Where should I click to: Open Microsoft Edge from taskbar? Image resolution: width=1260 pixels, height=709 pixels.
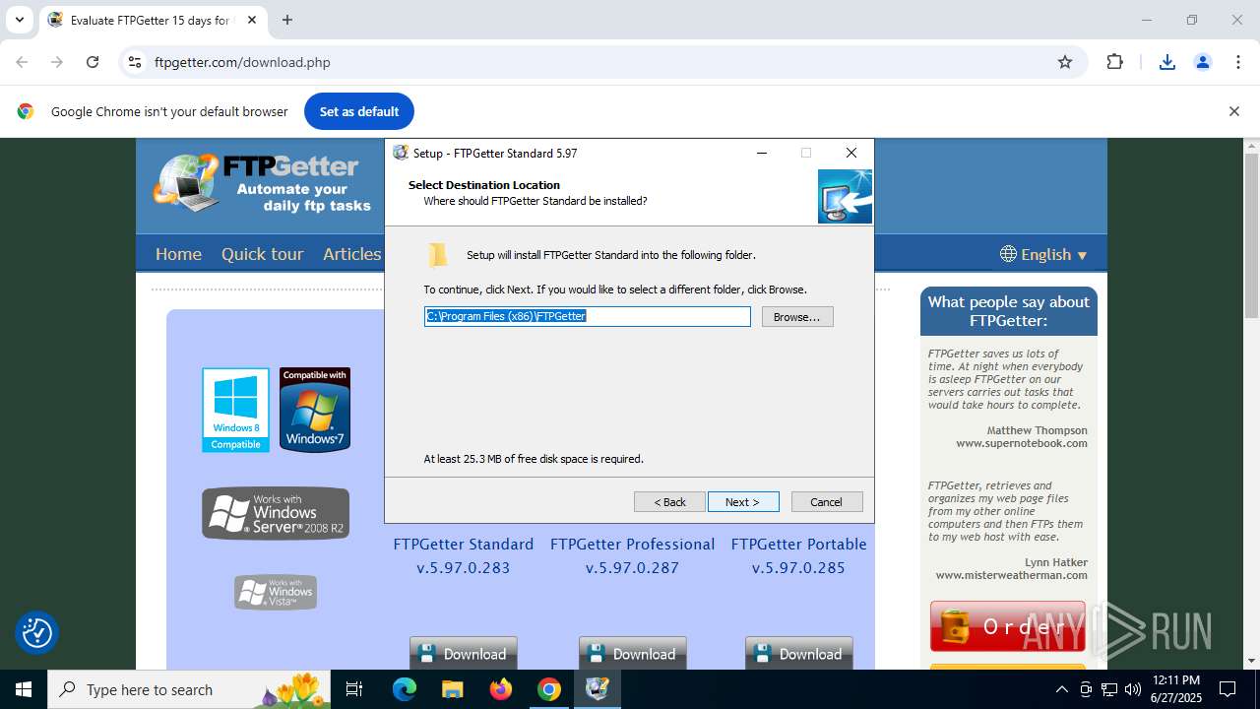point(405,689)
